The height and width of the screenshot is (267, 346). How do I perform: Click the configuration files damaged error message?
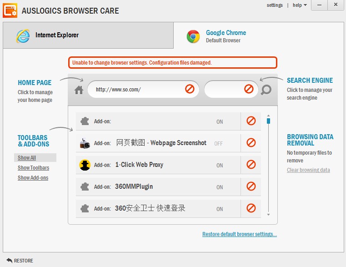tap(173, 62)
